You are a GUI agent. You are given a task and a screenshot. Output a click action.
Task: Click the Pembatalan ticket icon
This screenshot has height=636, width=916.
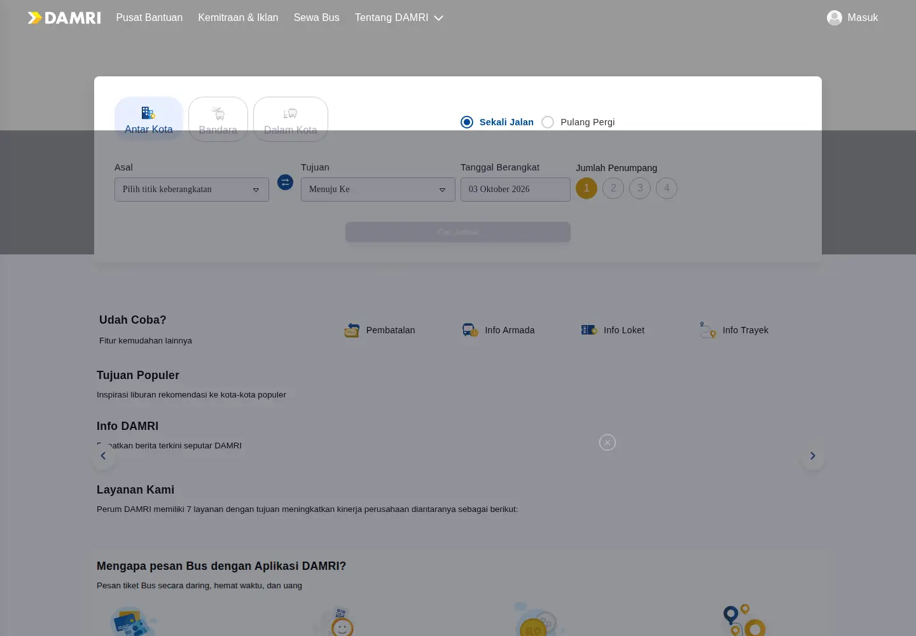(x=352, y=330)
